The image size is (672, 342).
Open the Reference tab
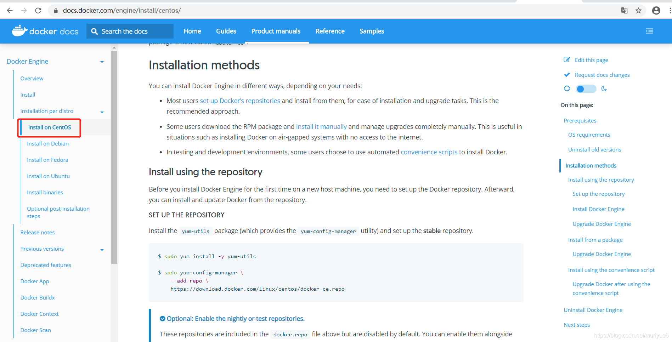coord(330,31)
